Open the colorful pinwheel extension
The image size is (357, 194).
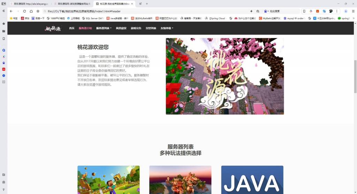click(x=311, y=11)
